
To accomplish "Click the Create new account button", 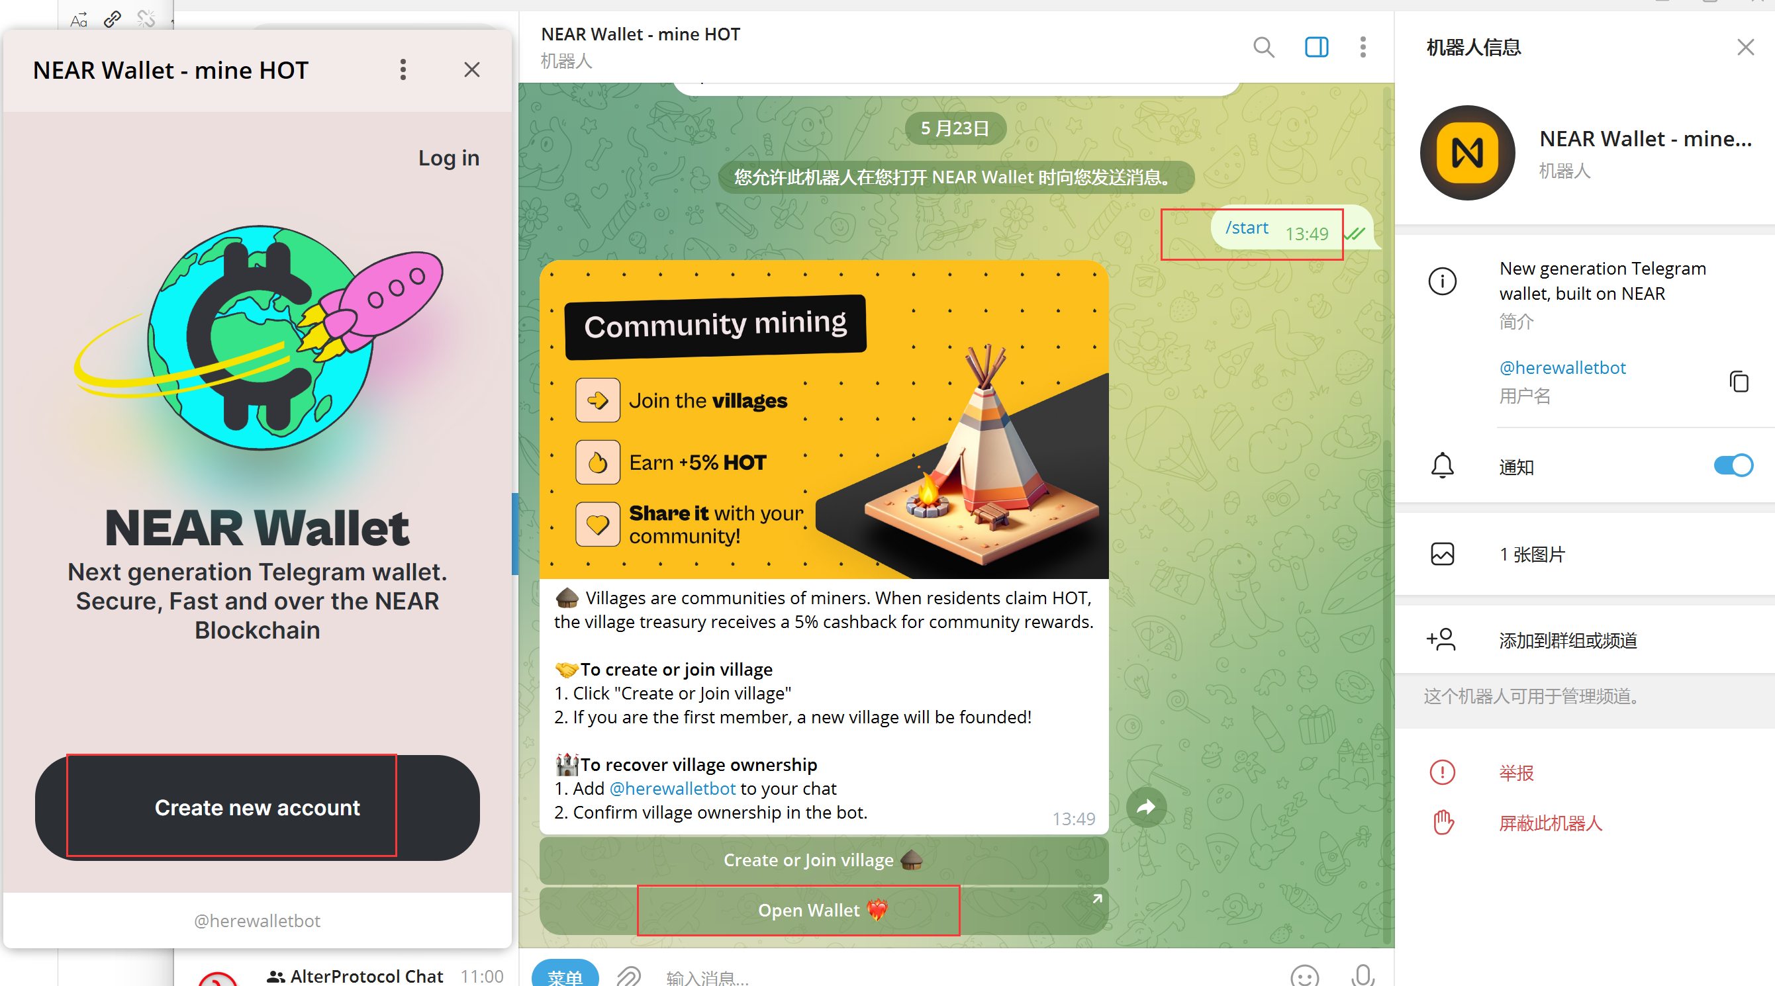I will [258, 806].
